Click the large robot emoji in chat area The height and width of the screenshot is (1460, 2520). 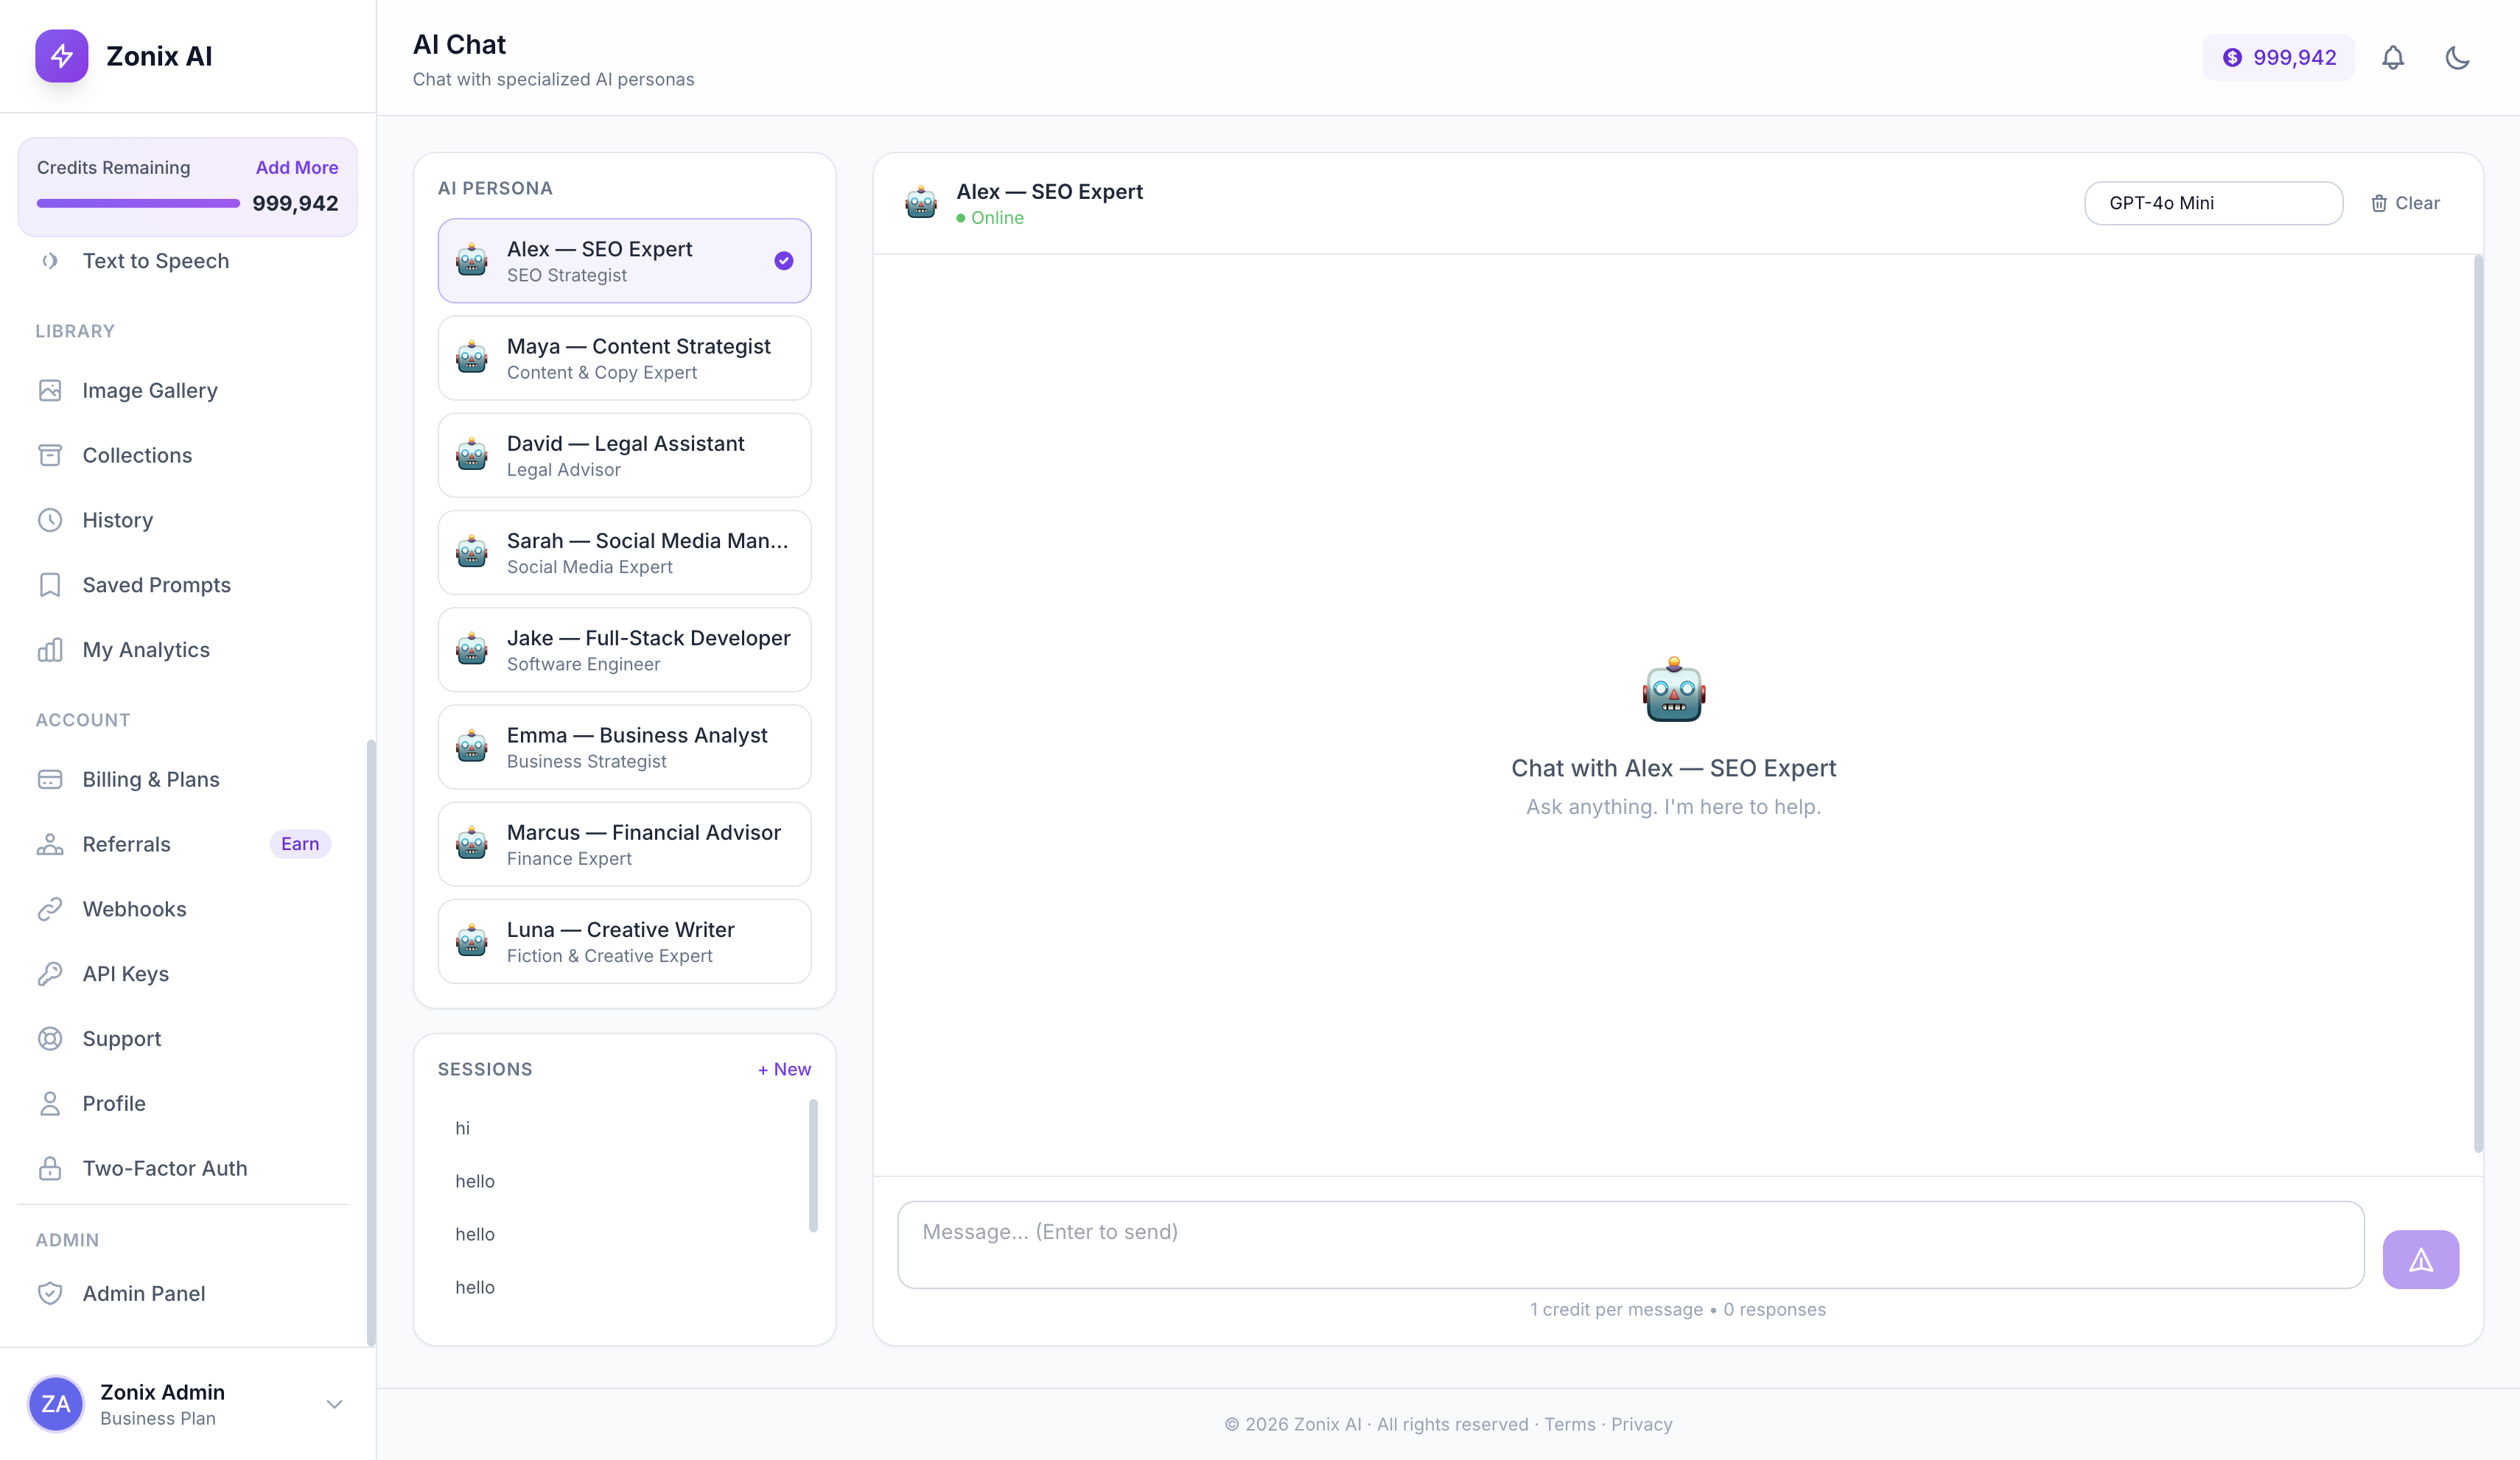point(1673,689)
